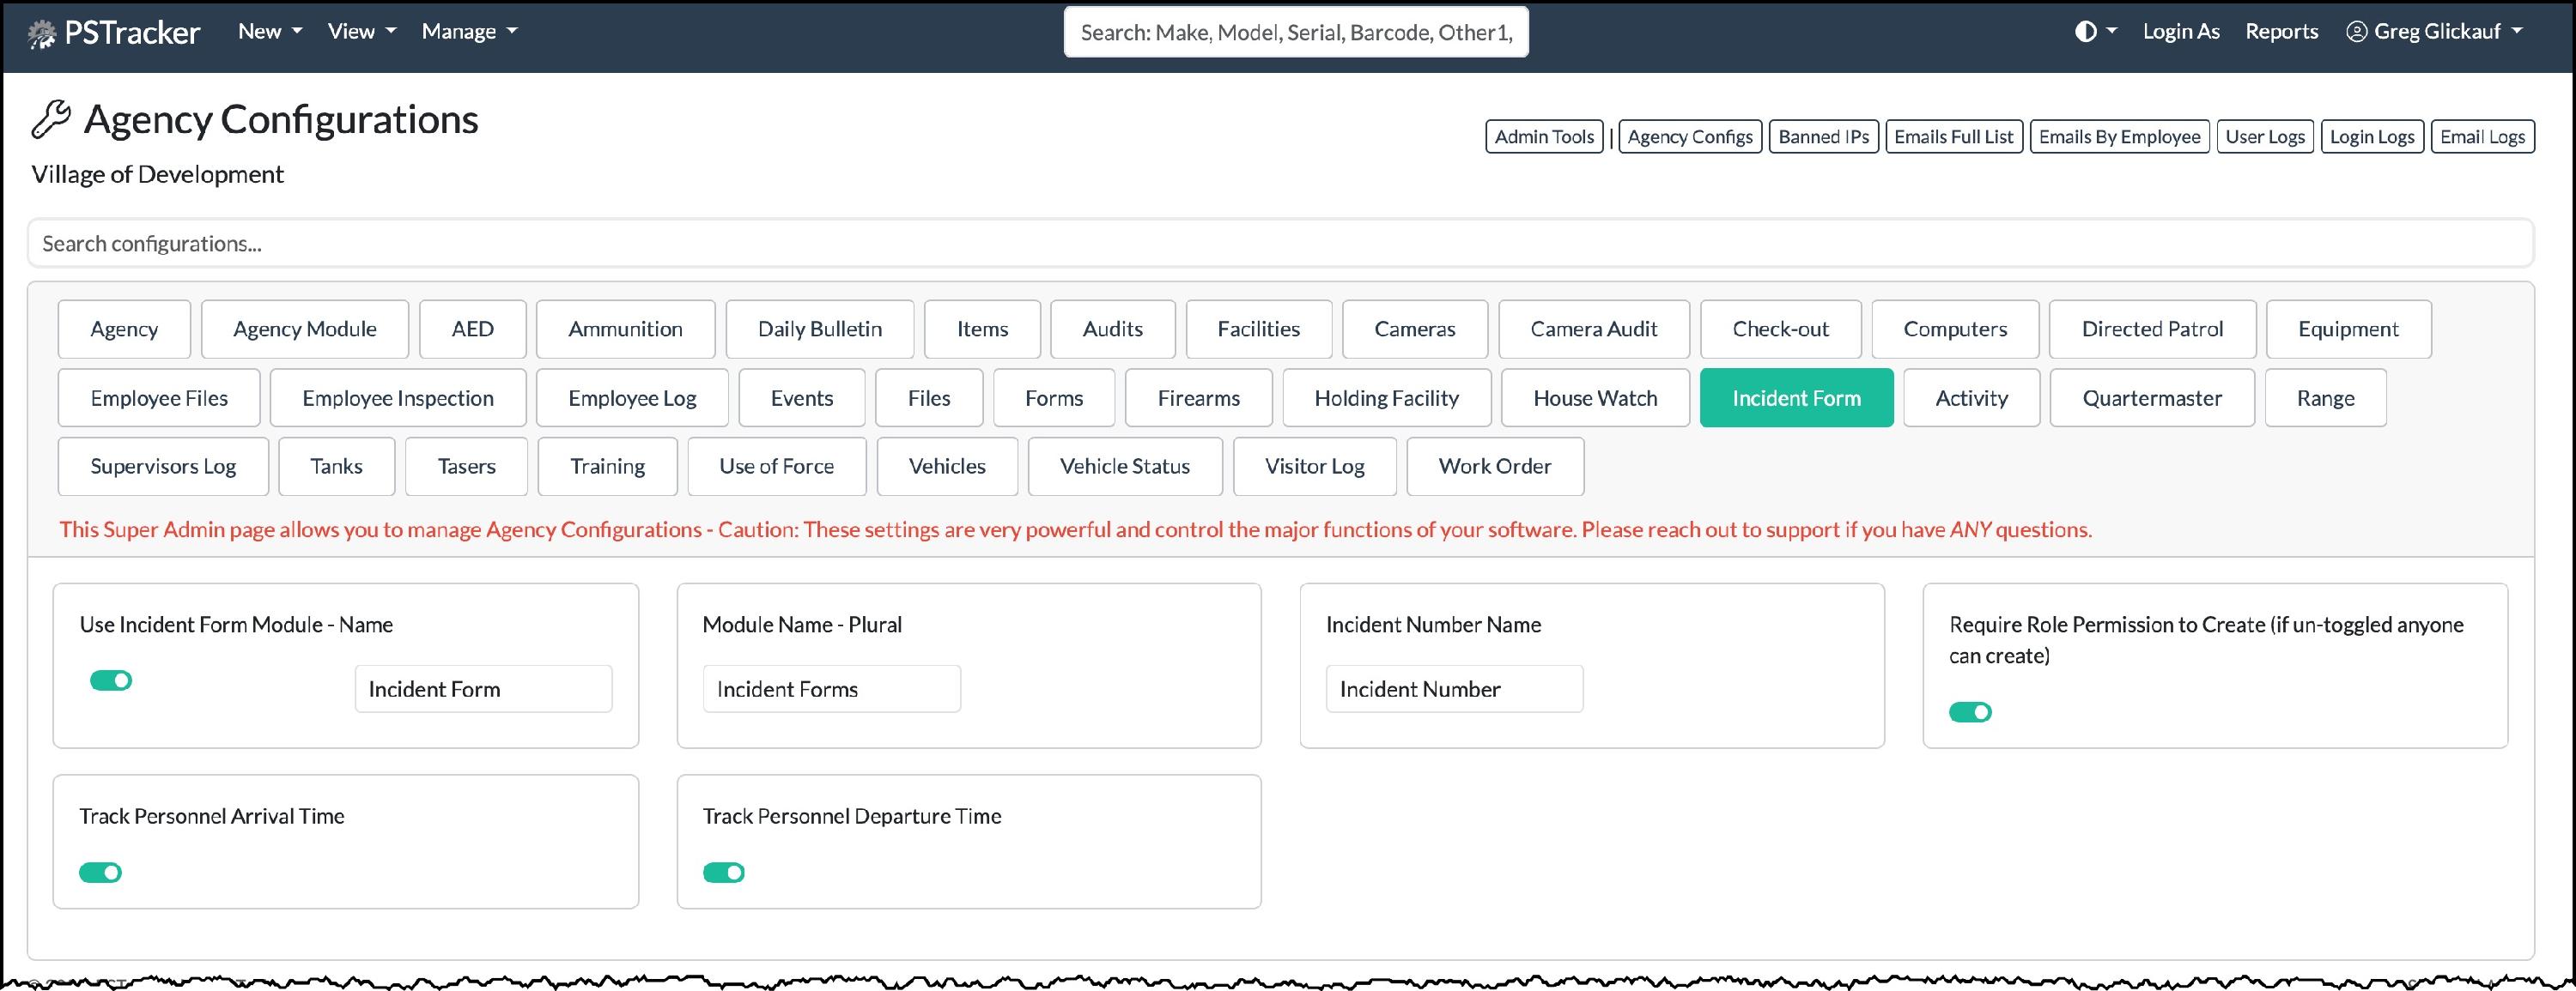
Task: Switch to the Tanks tab
Action: coord(337,467)
